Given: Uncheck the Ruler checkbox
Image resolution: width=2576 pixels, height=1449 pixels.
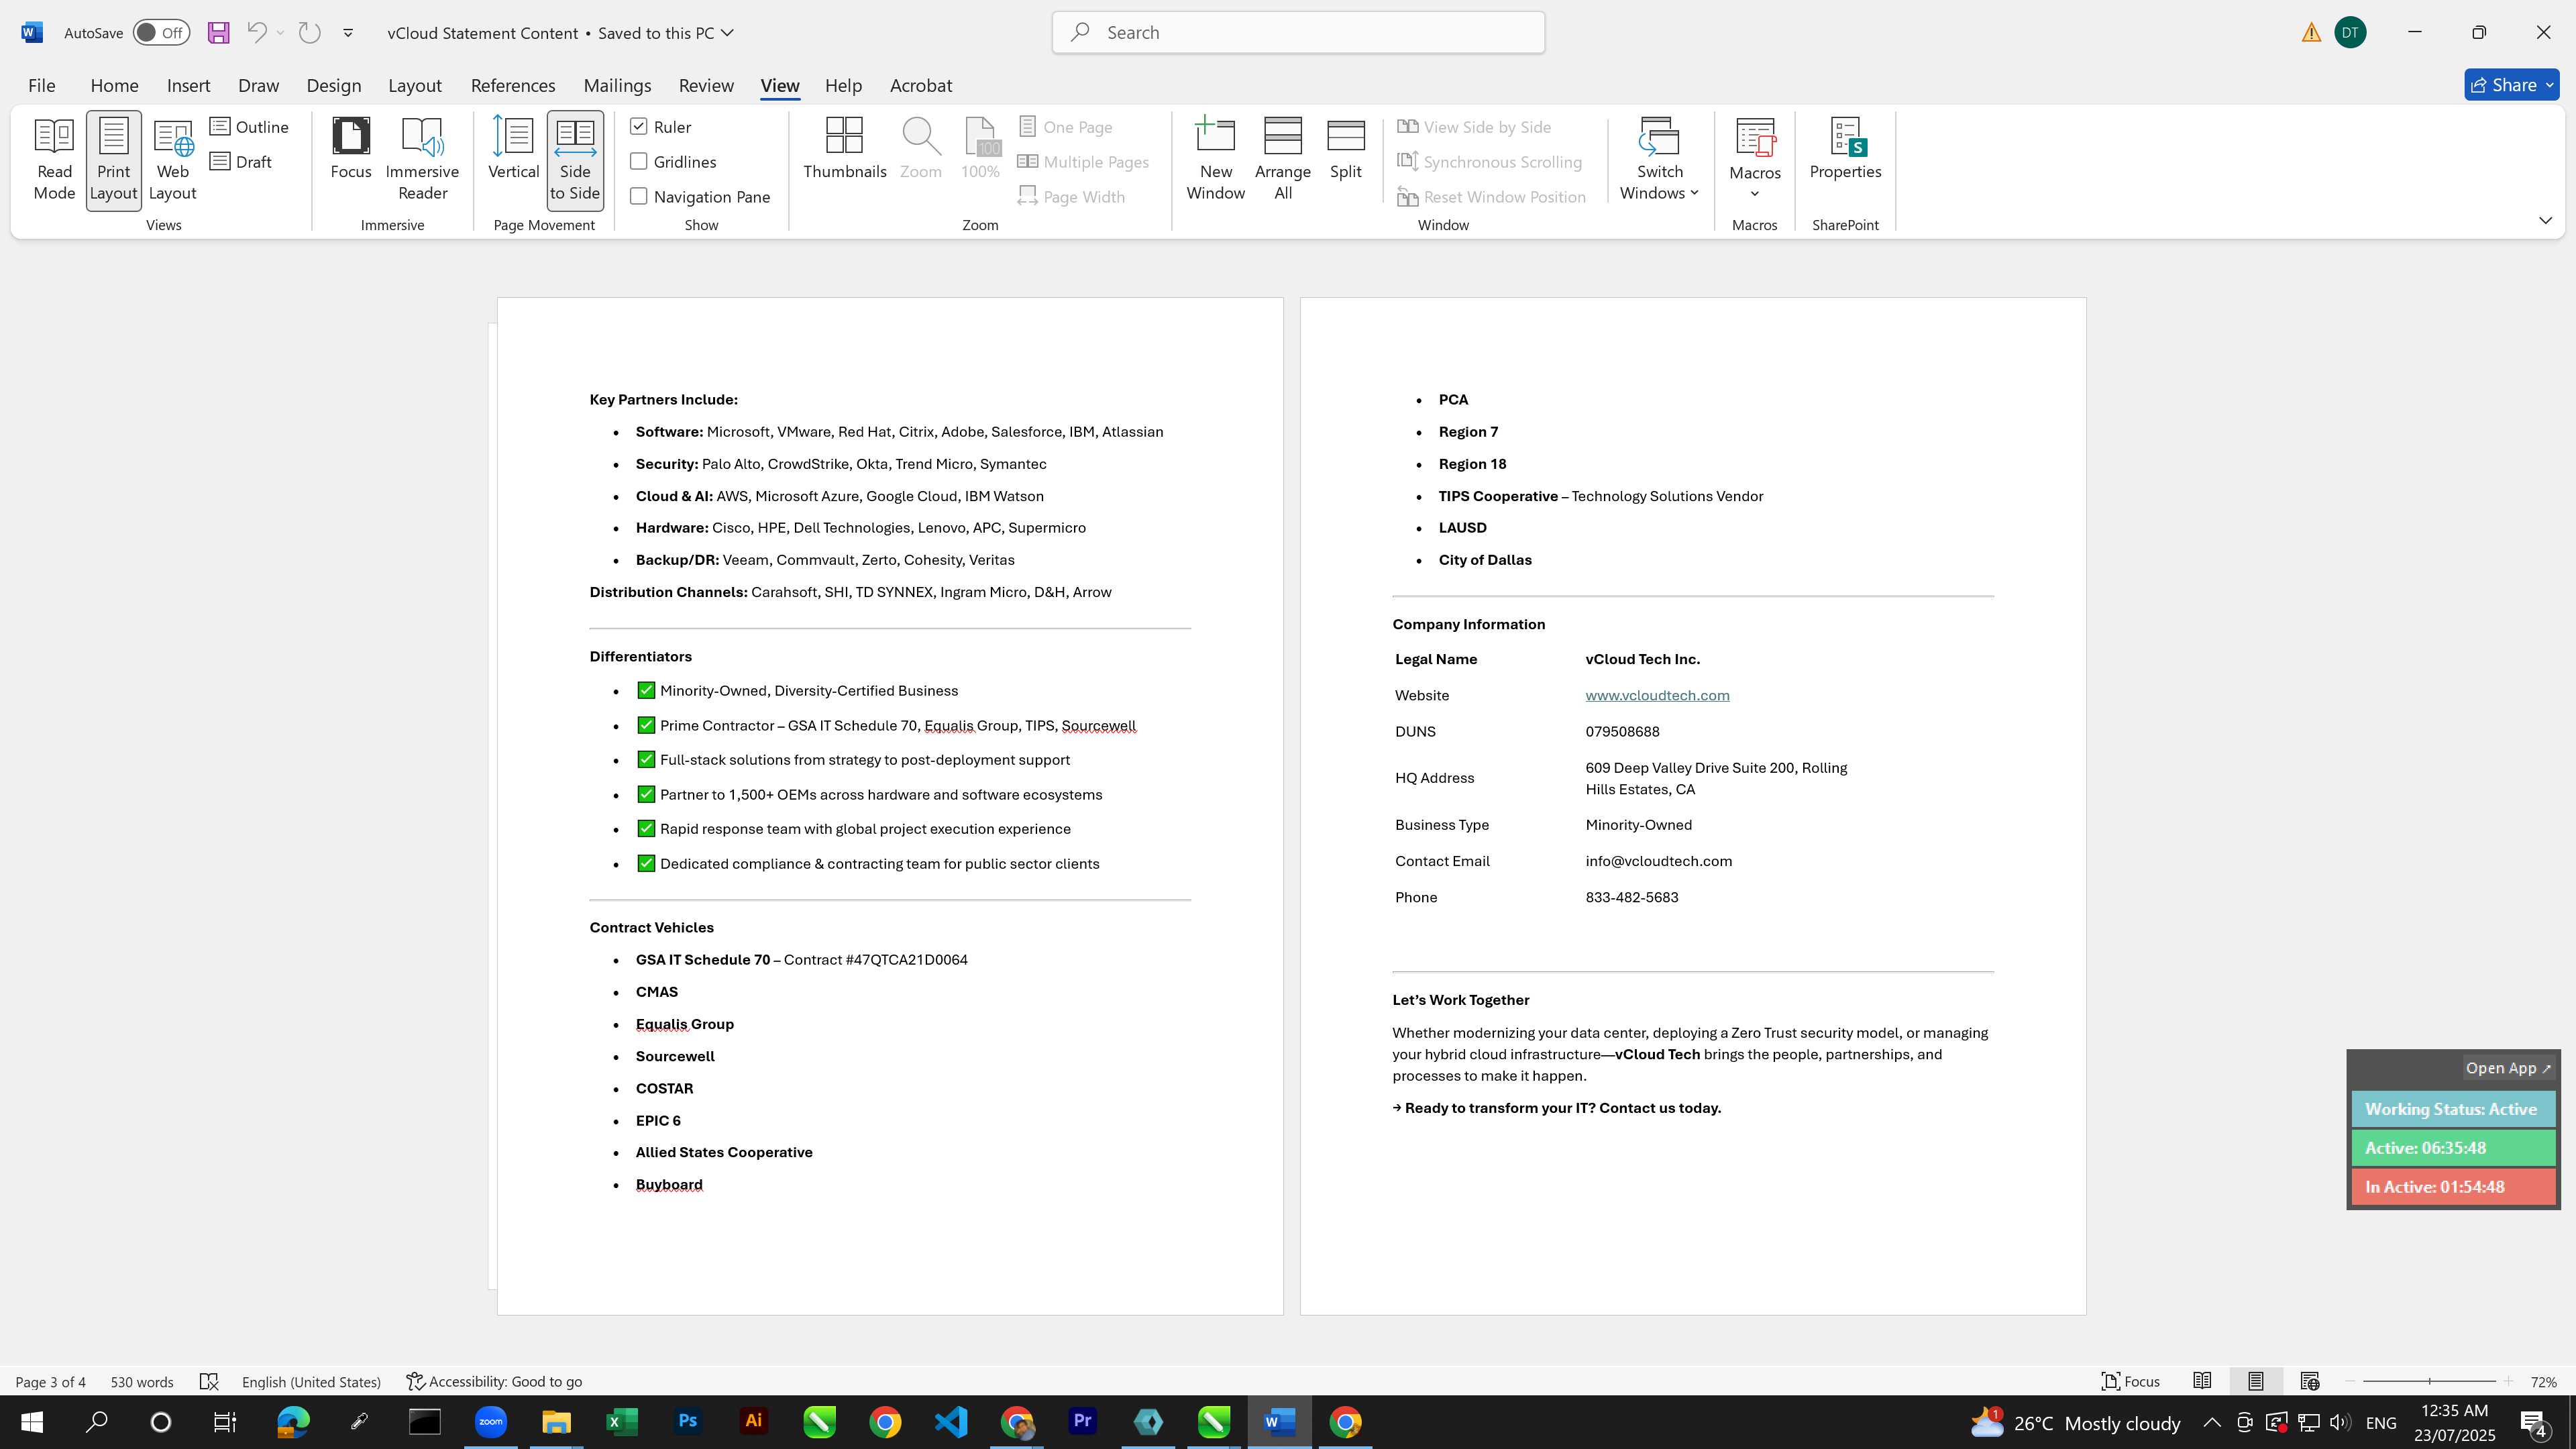Looking at the screenshot, I should [639, 127].
